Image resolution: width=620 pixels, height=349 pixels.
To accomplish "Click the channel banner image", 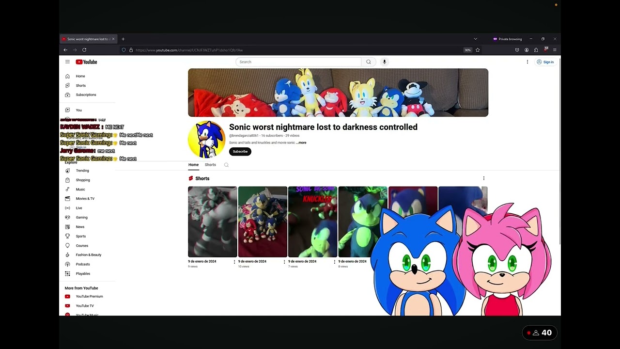I will [x=338, y=93].
